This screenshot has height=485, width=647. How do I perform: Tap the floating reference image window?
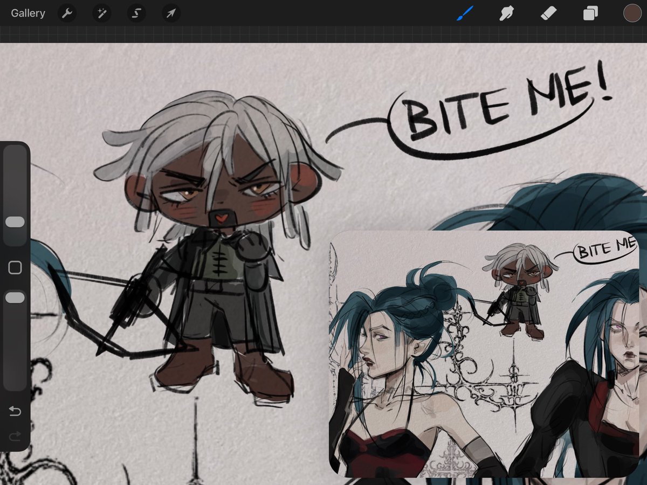[484, 354]
